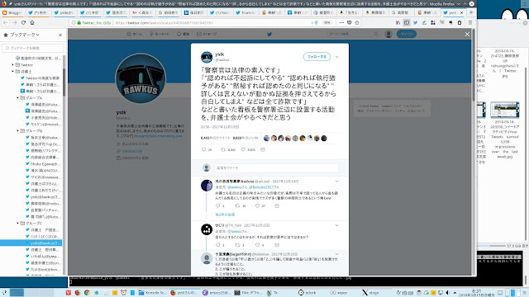This screenshot has width=529, height=297.
Task: Open the Firefox home page button
Action: tap(32, 22)
